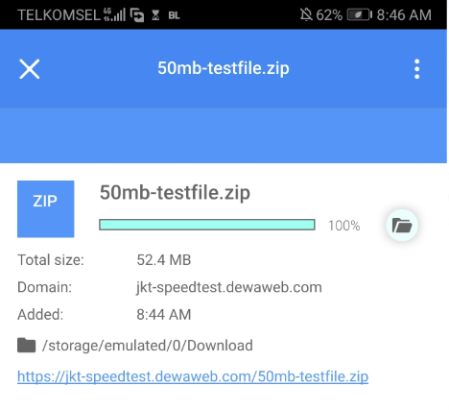Open the three-dot overflow menu
Screen dimensions: 449x410
416,69
